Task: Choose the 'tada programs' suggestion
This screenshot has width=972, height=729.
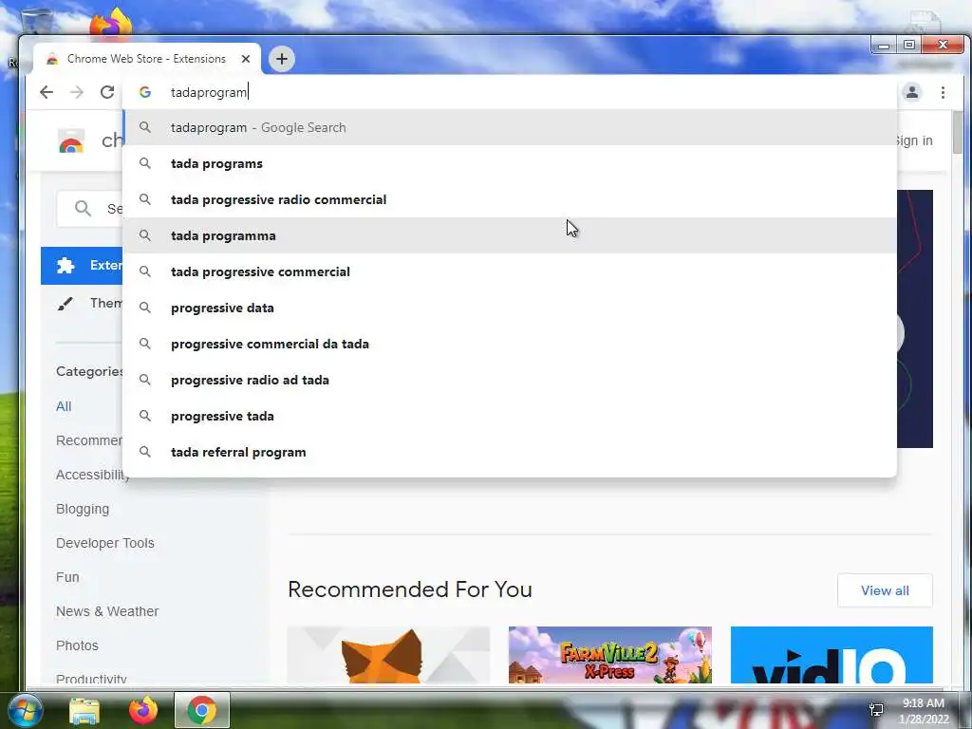Action: pyautogui.click(x=510, y=163)
